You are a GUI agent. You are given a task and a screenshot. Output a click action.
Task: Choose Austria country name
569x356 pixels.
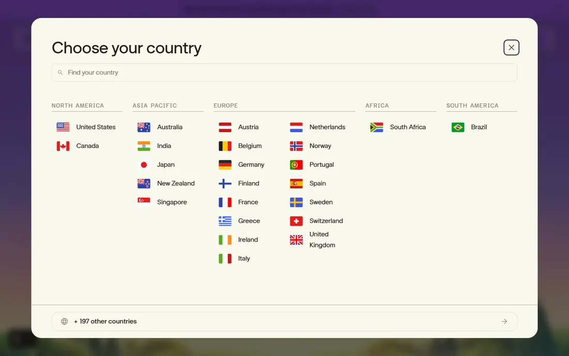(248, 127)
